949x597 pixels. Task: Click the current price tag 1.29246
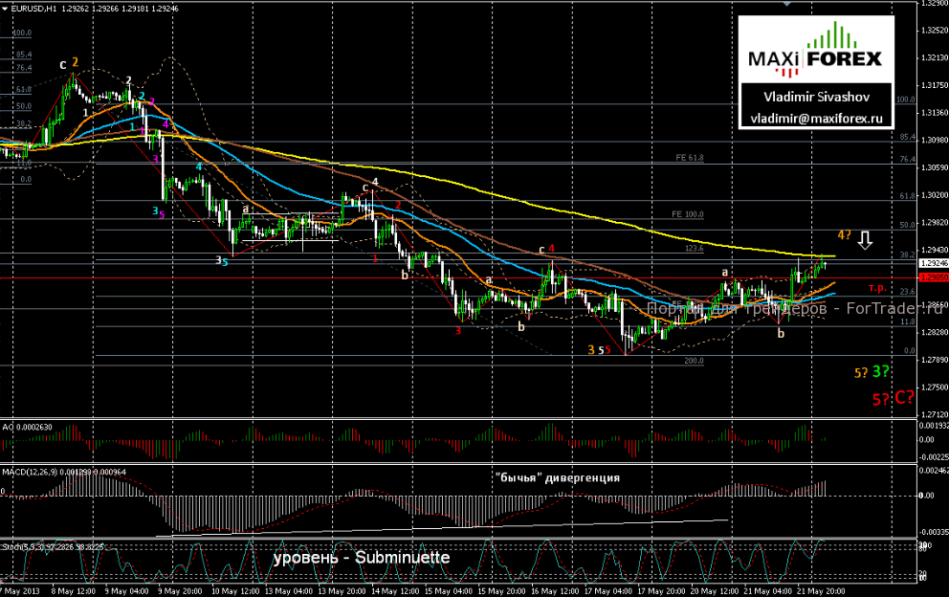[932, 262]
